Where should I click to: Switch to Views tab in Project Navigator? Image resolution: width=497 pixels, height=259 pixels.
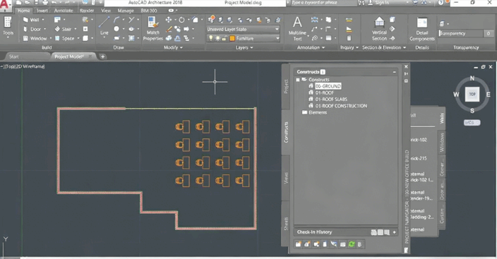286,178
